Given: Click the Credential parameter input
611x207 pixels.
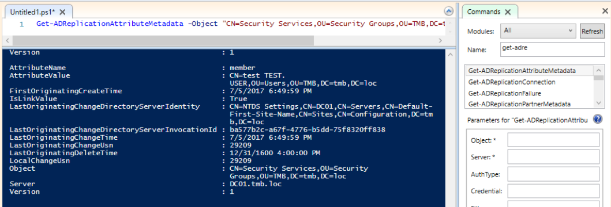Looking at the screenshot, I should tap(553, 191).
